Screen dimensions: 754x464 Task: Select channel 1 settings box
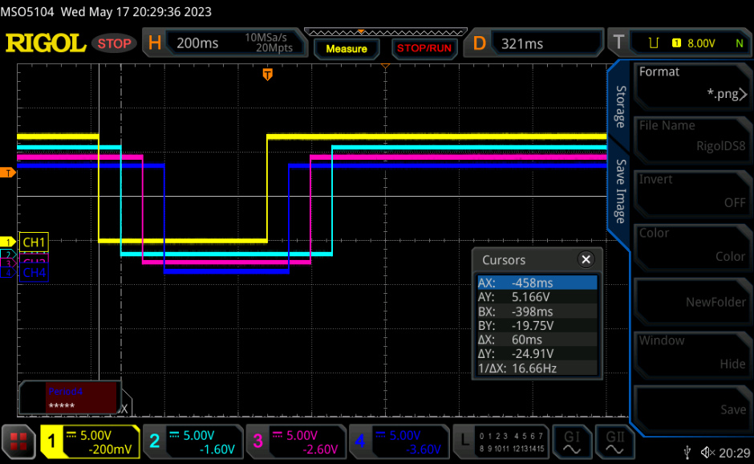pyautogui.click(x=90, y=442)
